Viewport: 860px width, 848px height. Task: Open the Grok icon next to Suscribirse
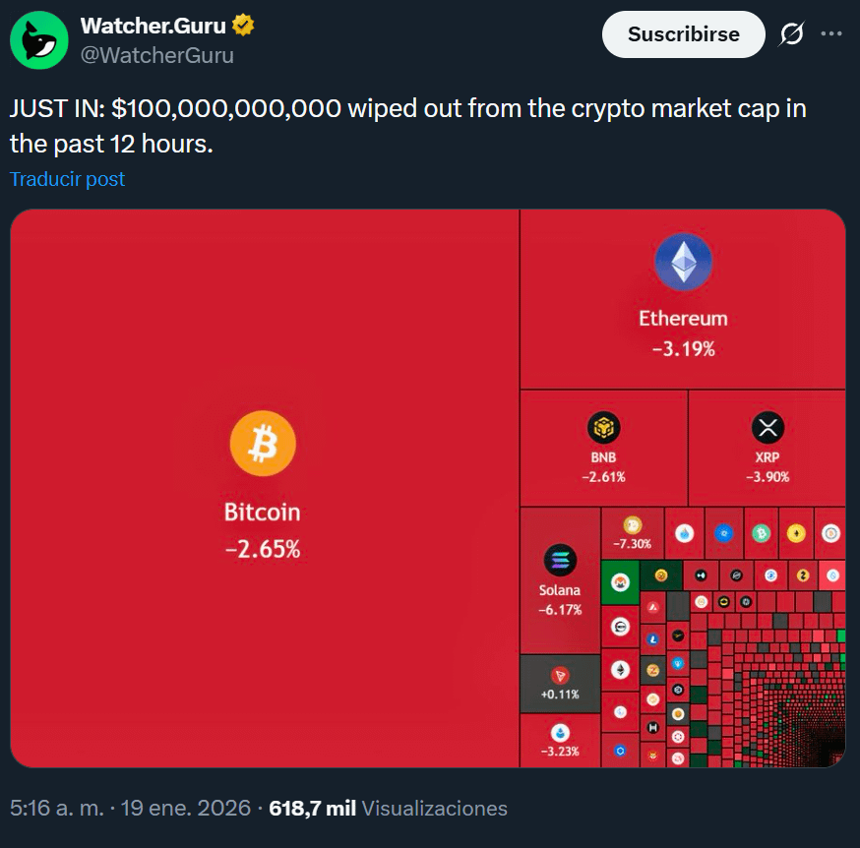[x=791, y=34]
